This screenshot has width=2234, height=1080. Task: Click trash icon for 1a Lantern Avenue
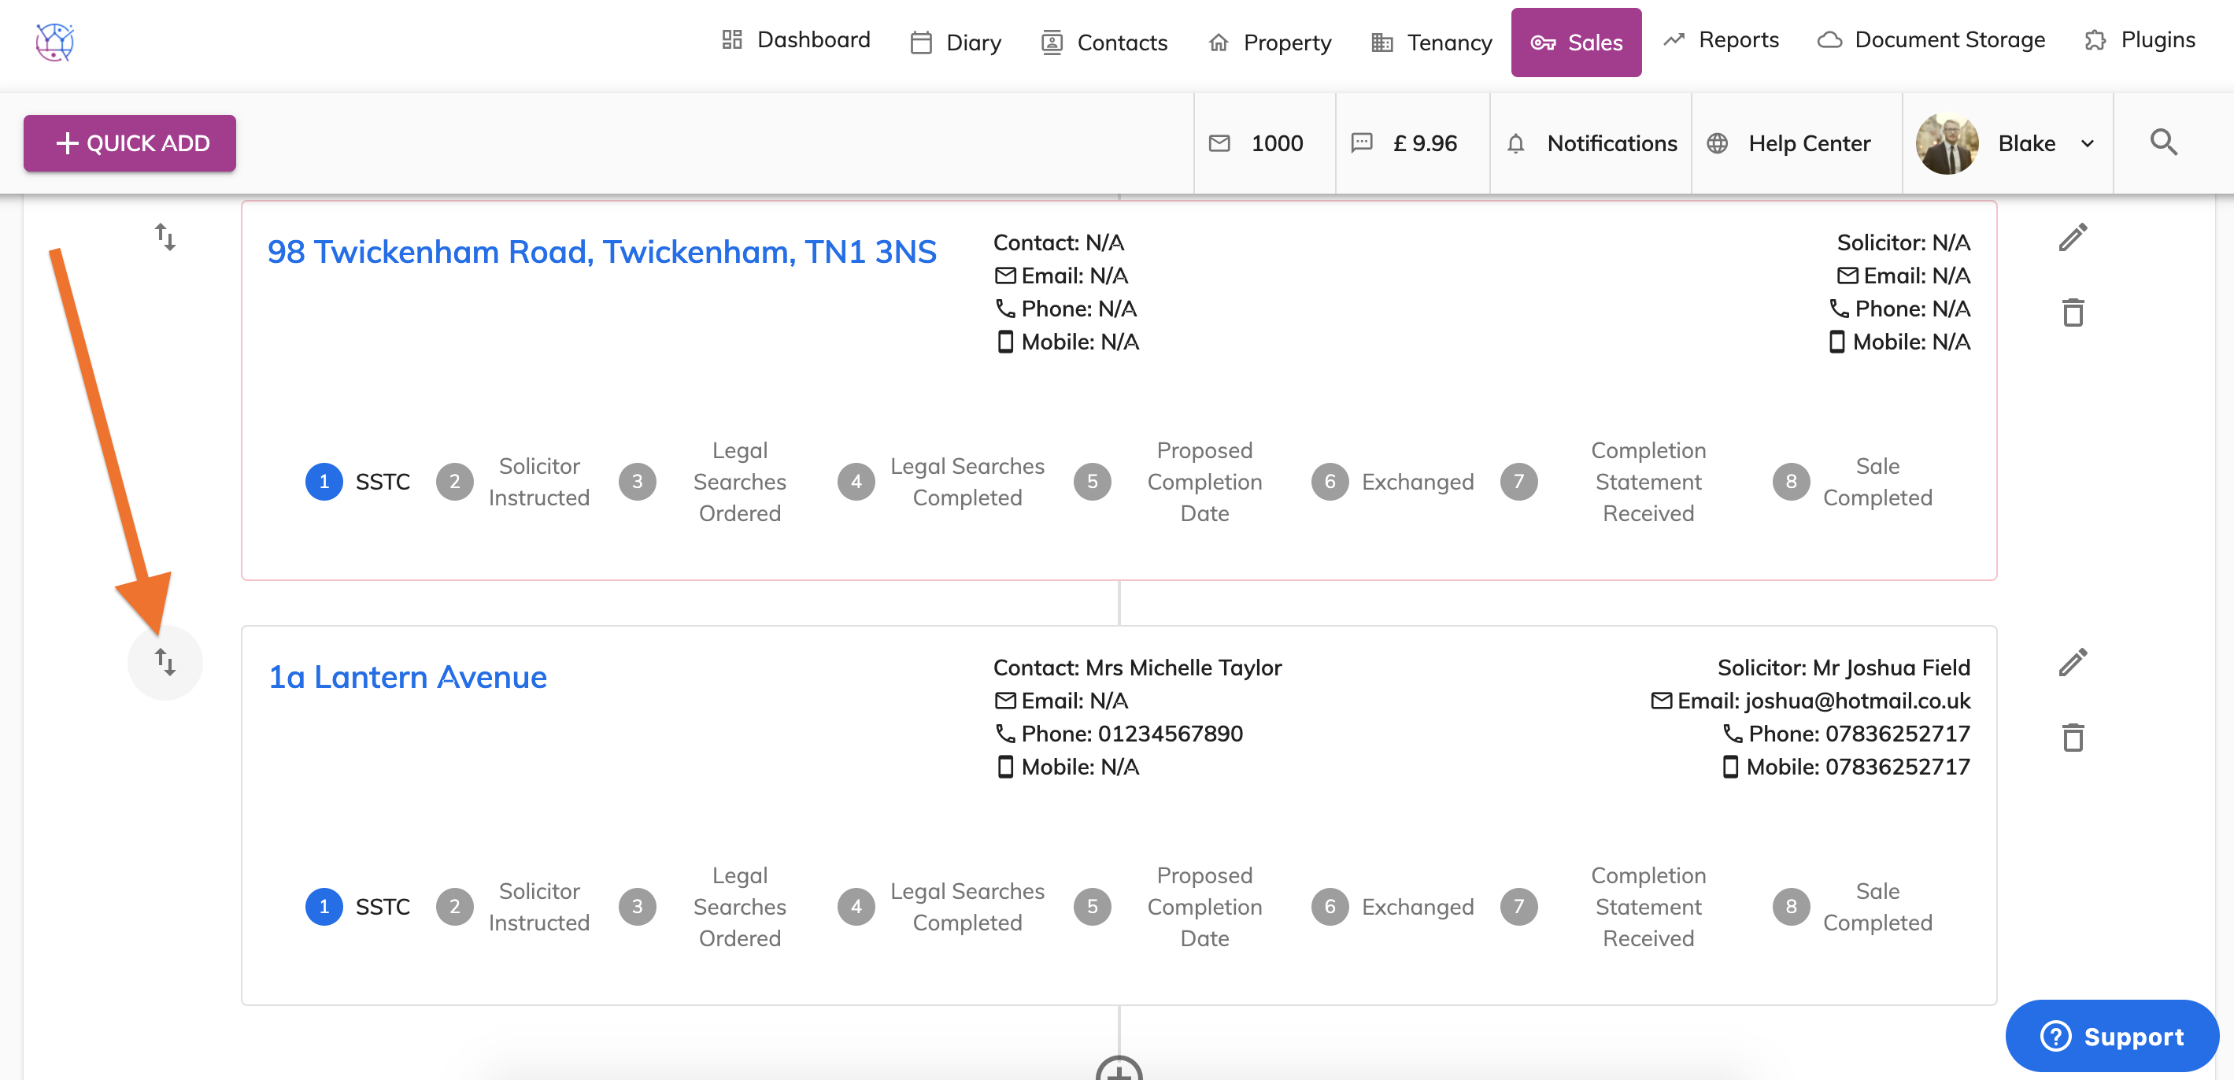point(2072,738)
